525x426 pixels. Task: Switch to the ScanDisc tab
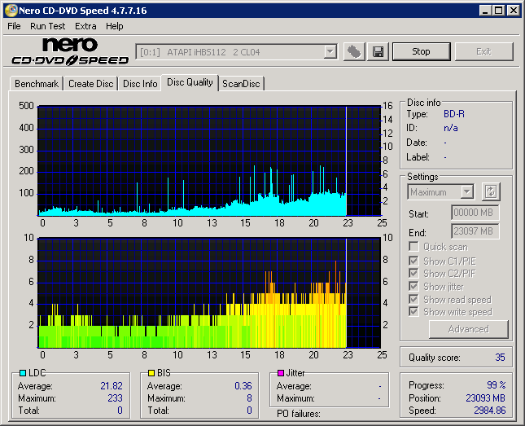(241, 83)
